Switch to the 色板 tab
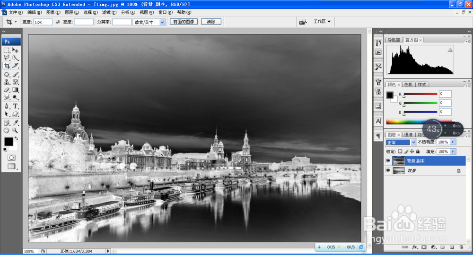 (x=408, y=85)
